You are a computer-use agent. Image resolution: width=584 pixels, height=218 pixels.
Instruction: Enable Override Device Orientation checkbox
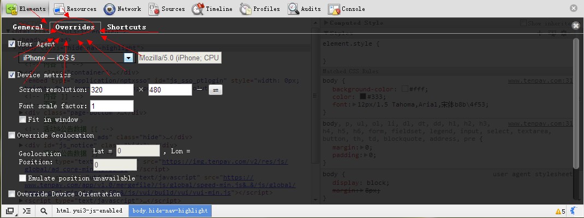pyautogui.click(x=12, y=194)
